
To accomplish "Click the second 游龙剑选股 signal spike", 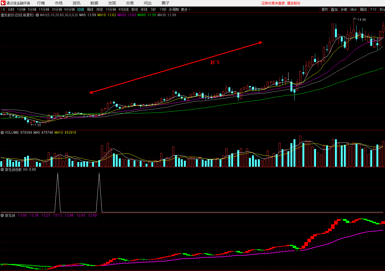I will [x=99, y=192].
